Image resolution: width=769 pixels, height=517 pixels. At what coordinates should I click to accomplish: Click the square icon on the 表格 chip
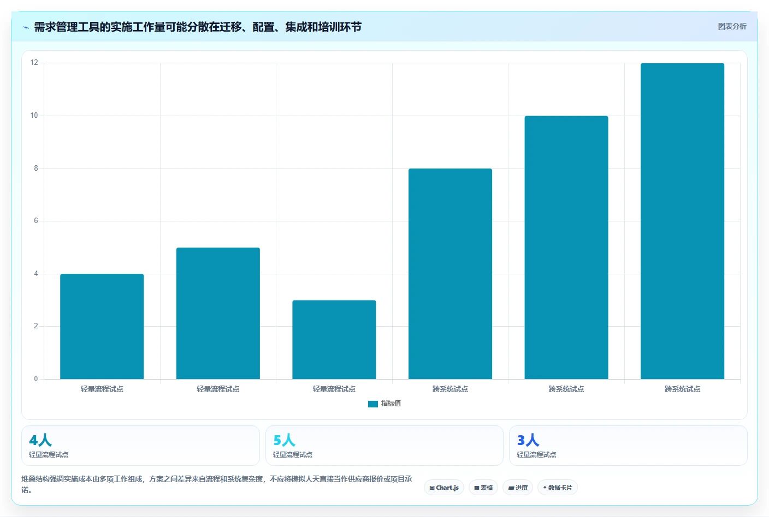(x=477, y=488)
